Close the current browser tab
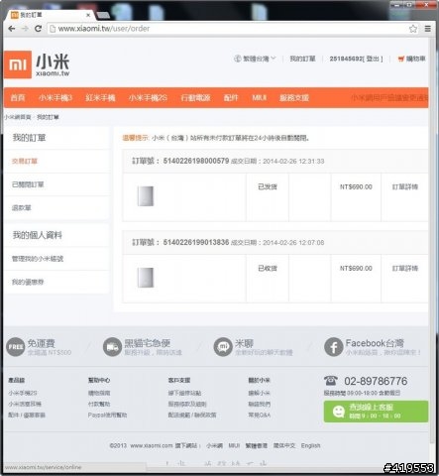The width and height of the screenshot is (439, 476). [x=88, y=15]
